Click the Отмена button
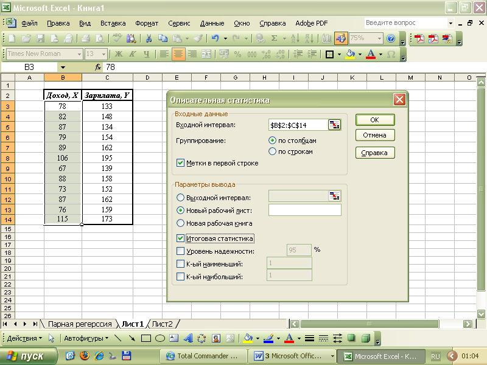 point(375,135)
